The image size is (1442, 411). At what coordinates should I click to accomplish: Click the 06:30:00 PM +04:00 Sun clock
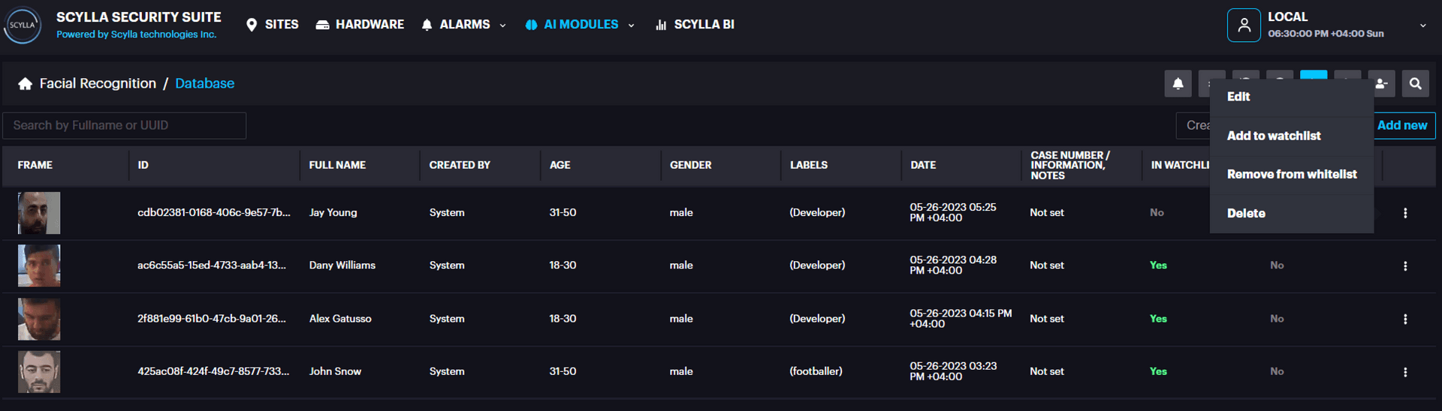tap(1326, 34)
